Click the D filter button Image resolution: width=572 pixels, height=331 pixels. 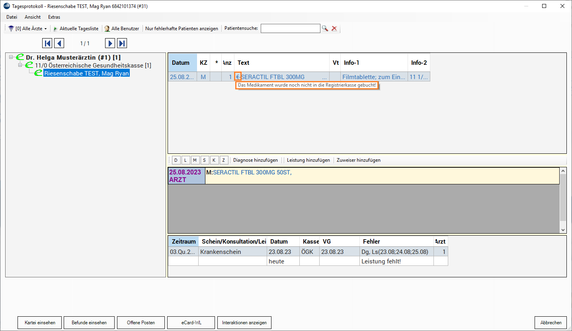coord(176,160)
